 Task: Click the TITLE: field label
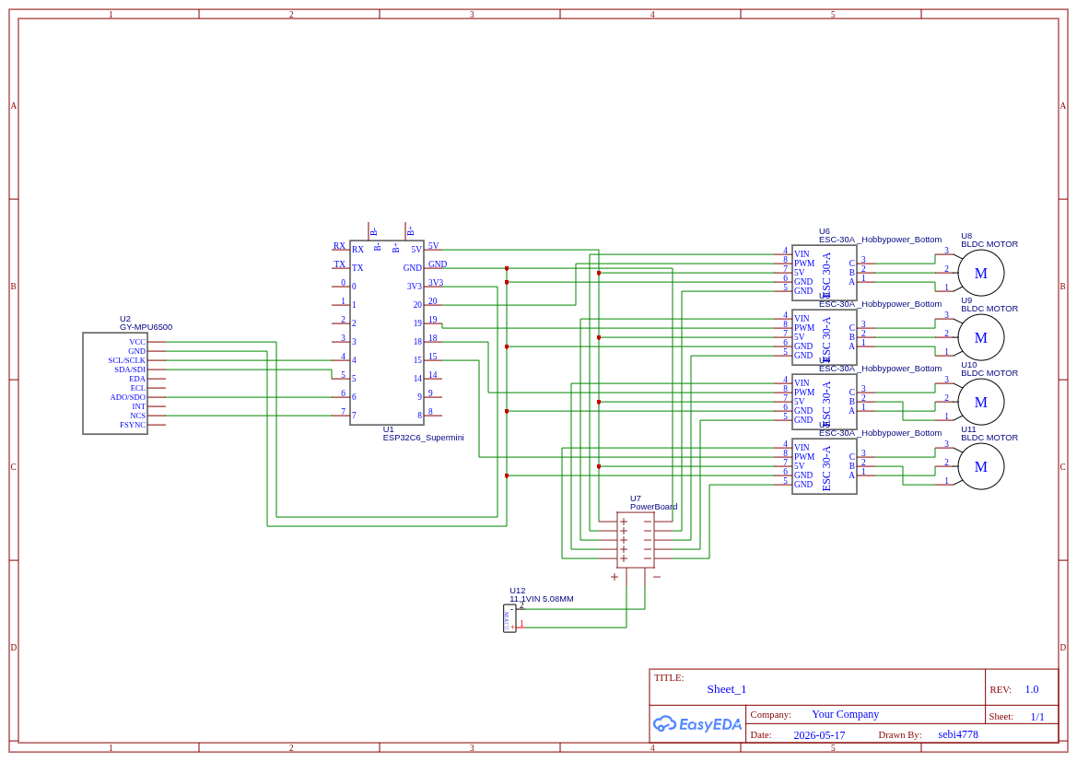click(x=668, y=677)
